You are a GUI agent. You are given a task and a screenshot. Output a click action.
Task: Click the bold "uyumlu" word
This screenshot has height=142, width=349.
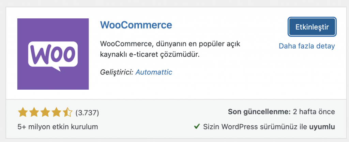coord(322,127)
